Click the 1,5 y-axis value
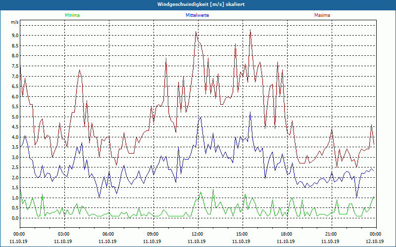 15,188
